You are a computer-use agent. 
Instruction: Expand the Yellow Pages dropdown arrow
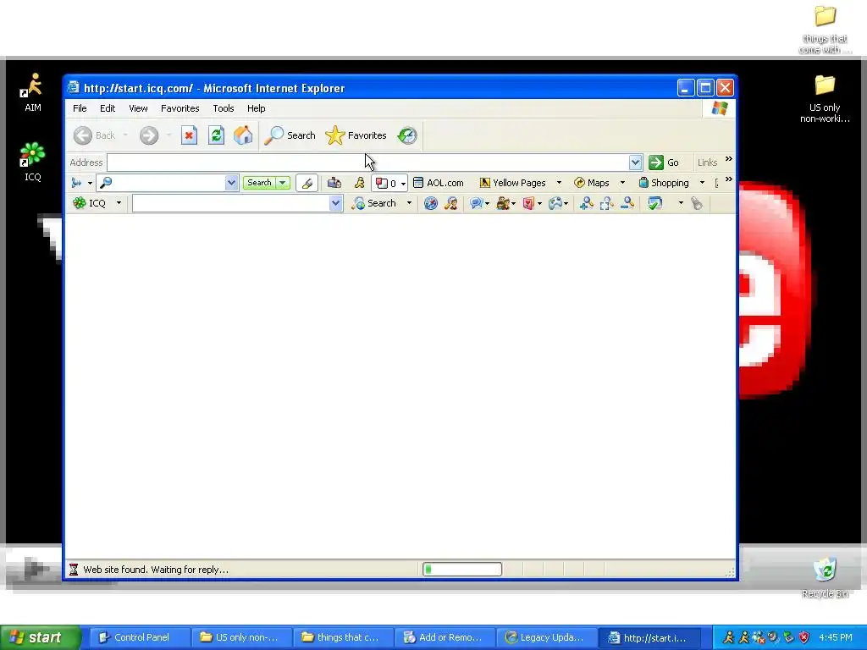pos(559,183)
